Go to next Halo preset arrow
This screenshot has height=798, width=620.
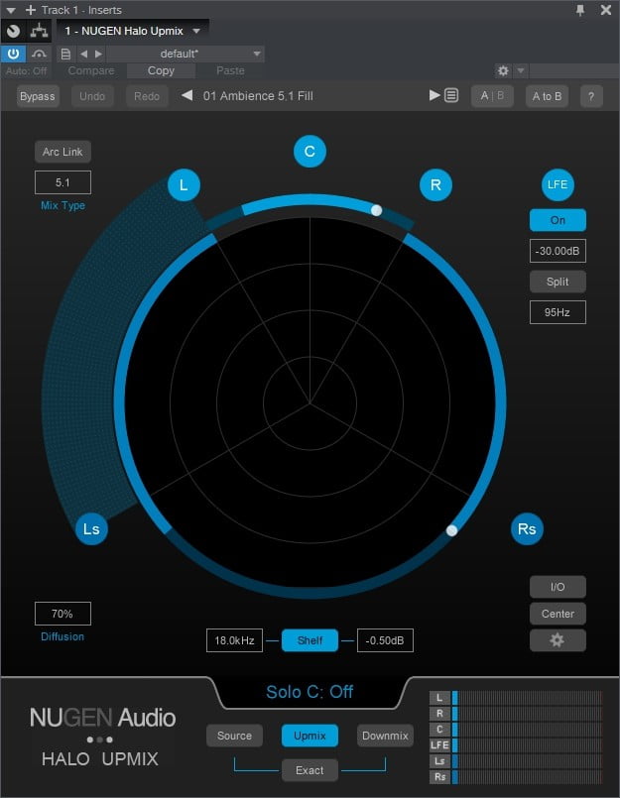pyautogui.click(x=434, y=95)
